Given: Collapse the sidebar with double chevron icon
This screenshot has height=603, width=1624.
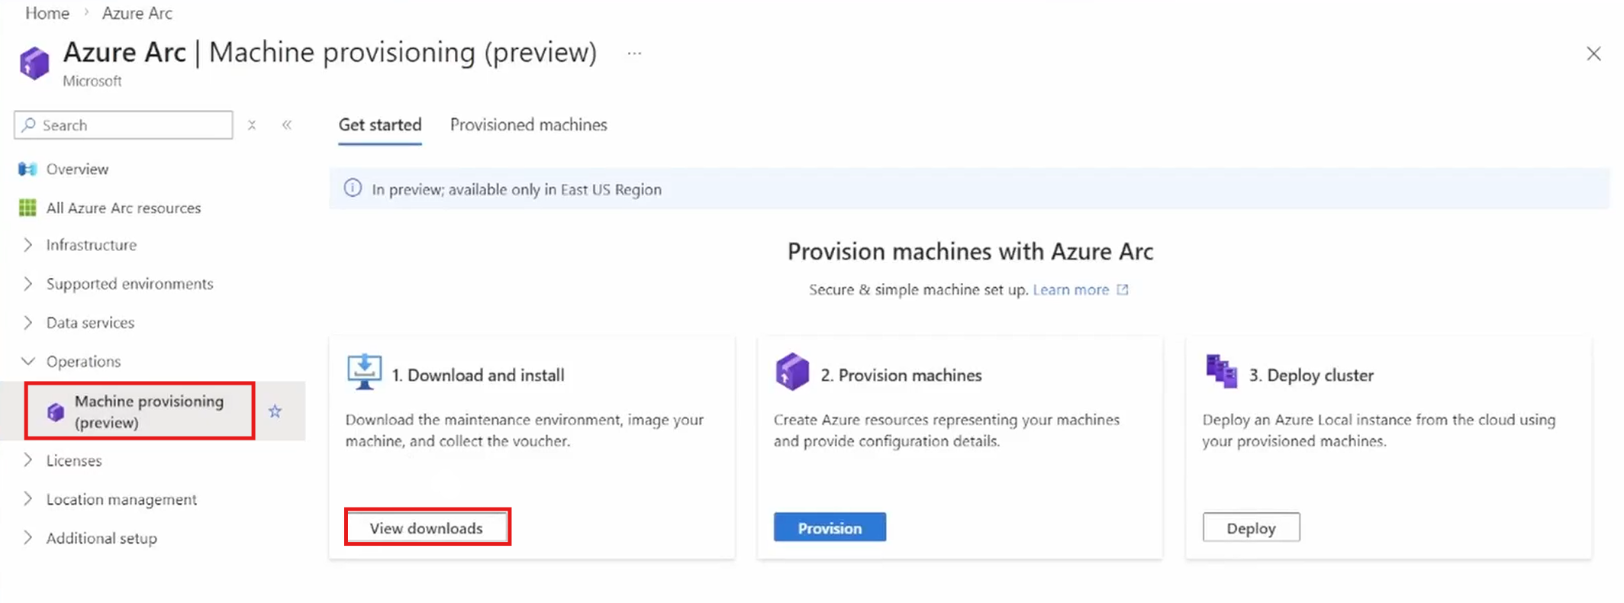Looking at the screenshot, I should pos(287,125).
